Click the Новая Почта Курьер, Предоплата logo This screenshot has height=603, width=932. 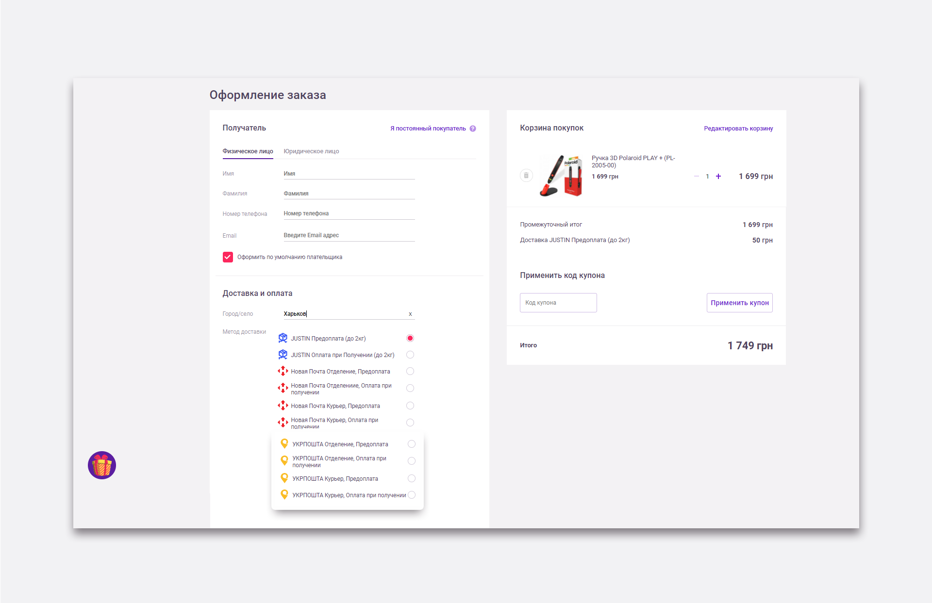(283, 406)
